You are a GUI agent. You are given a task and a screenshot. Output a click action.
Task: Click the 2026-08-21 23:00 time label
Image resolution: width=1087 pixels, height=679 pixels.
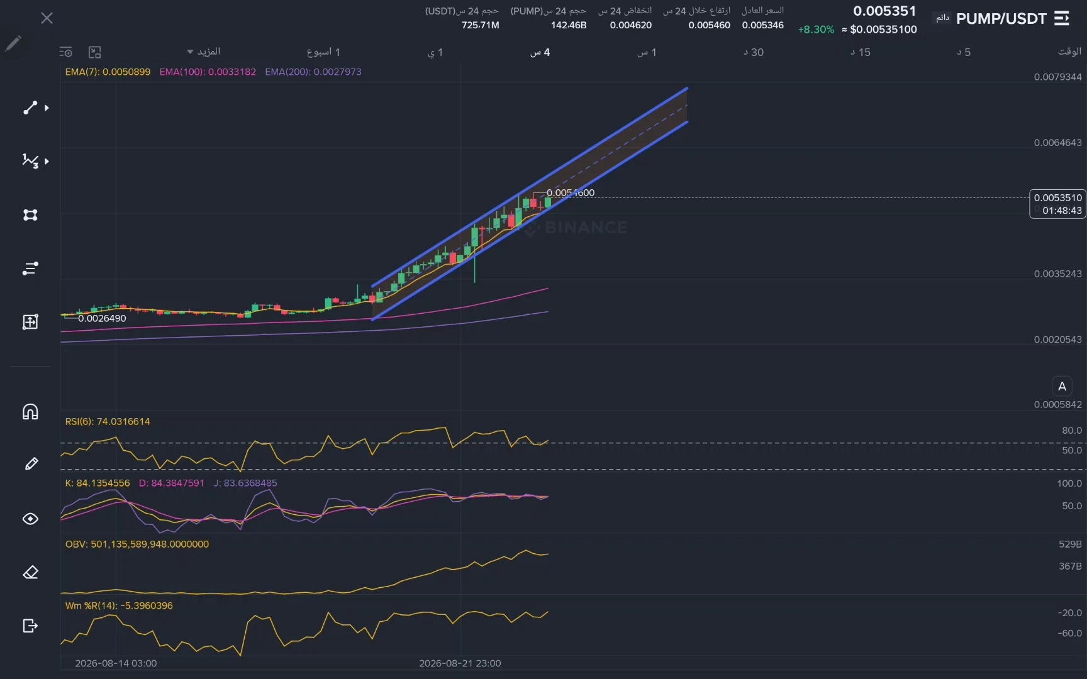point(460,663)
